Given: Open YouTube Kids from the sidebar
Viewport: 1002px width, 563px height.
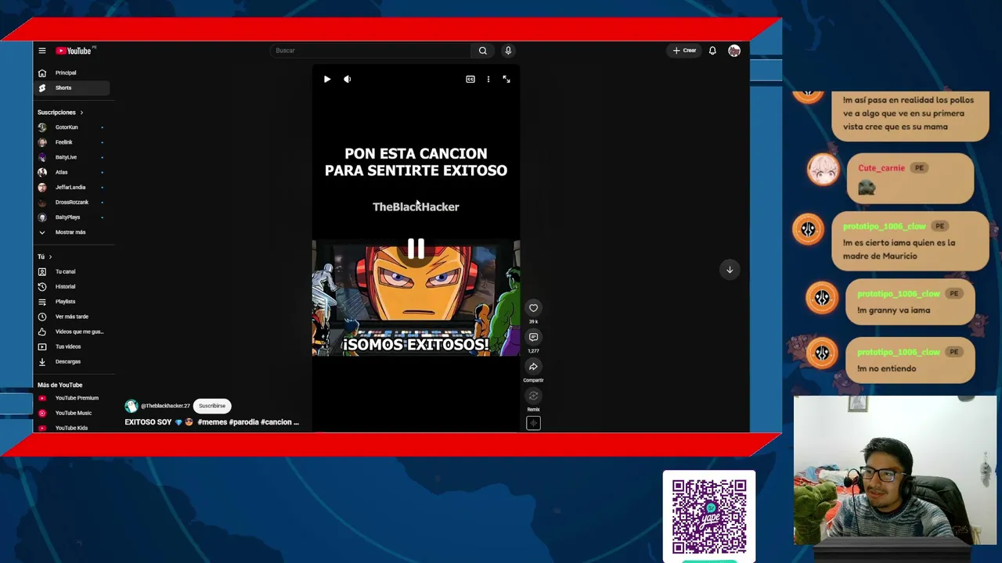Looking at the screenshot, I should [73, 428].
